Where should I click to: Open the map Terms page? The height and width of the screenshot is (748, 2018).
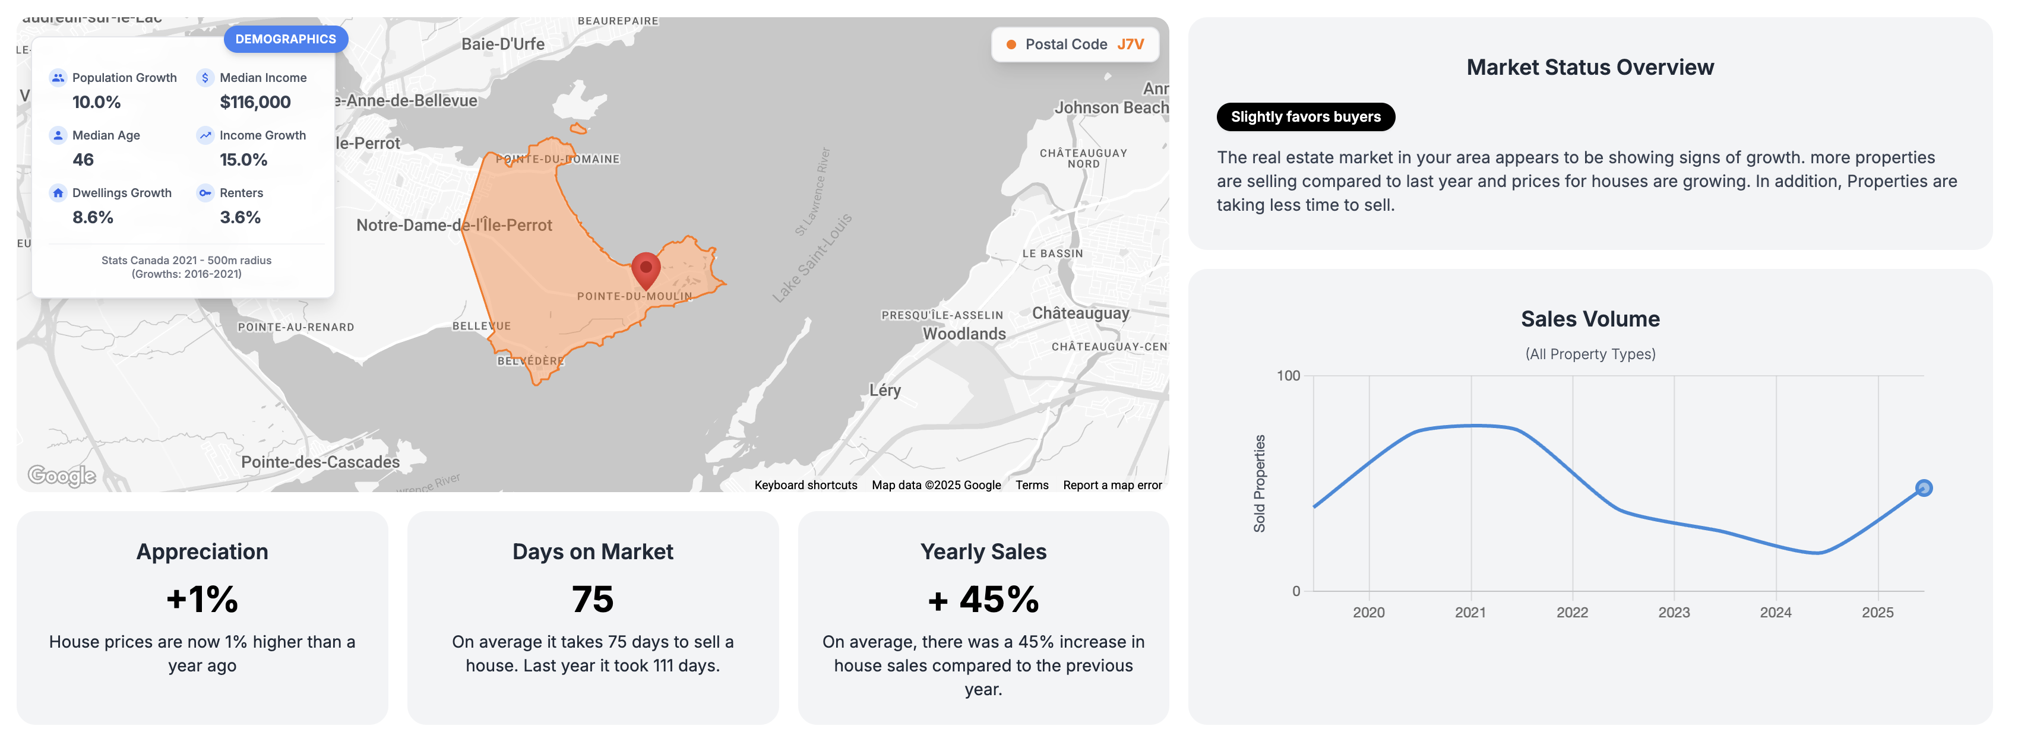1032,485
